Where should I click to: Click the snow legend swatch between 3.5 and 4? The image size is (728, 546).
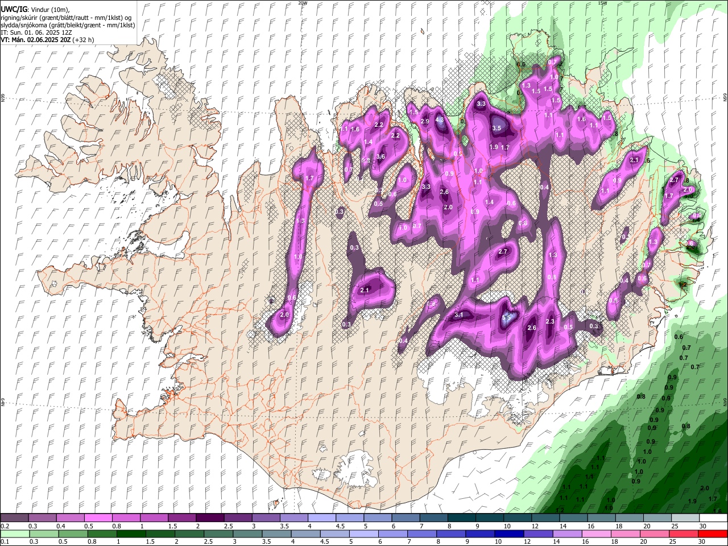coord(293,518)
